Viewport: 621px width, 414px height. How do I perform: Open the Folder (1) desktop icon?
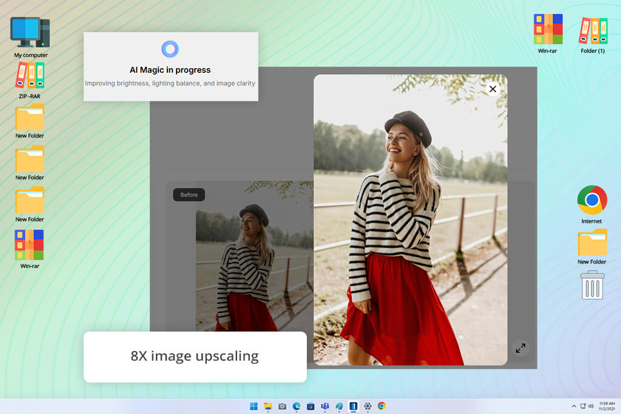pos(592,35)
